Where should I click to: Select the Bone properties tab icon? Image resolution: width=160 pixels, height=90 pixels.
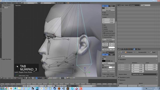coord(134,49)
